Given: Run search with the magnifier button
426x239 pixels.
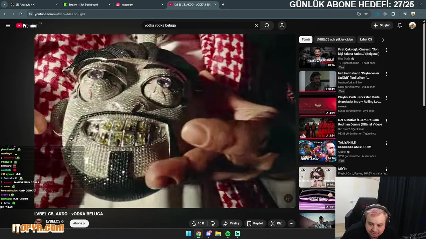Looking at the screenshot, I should click(x=267, y=26).
